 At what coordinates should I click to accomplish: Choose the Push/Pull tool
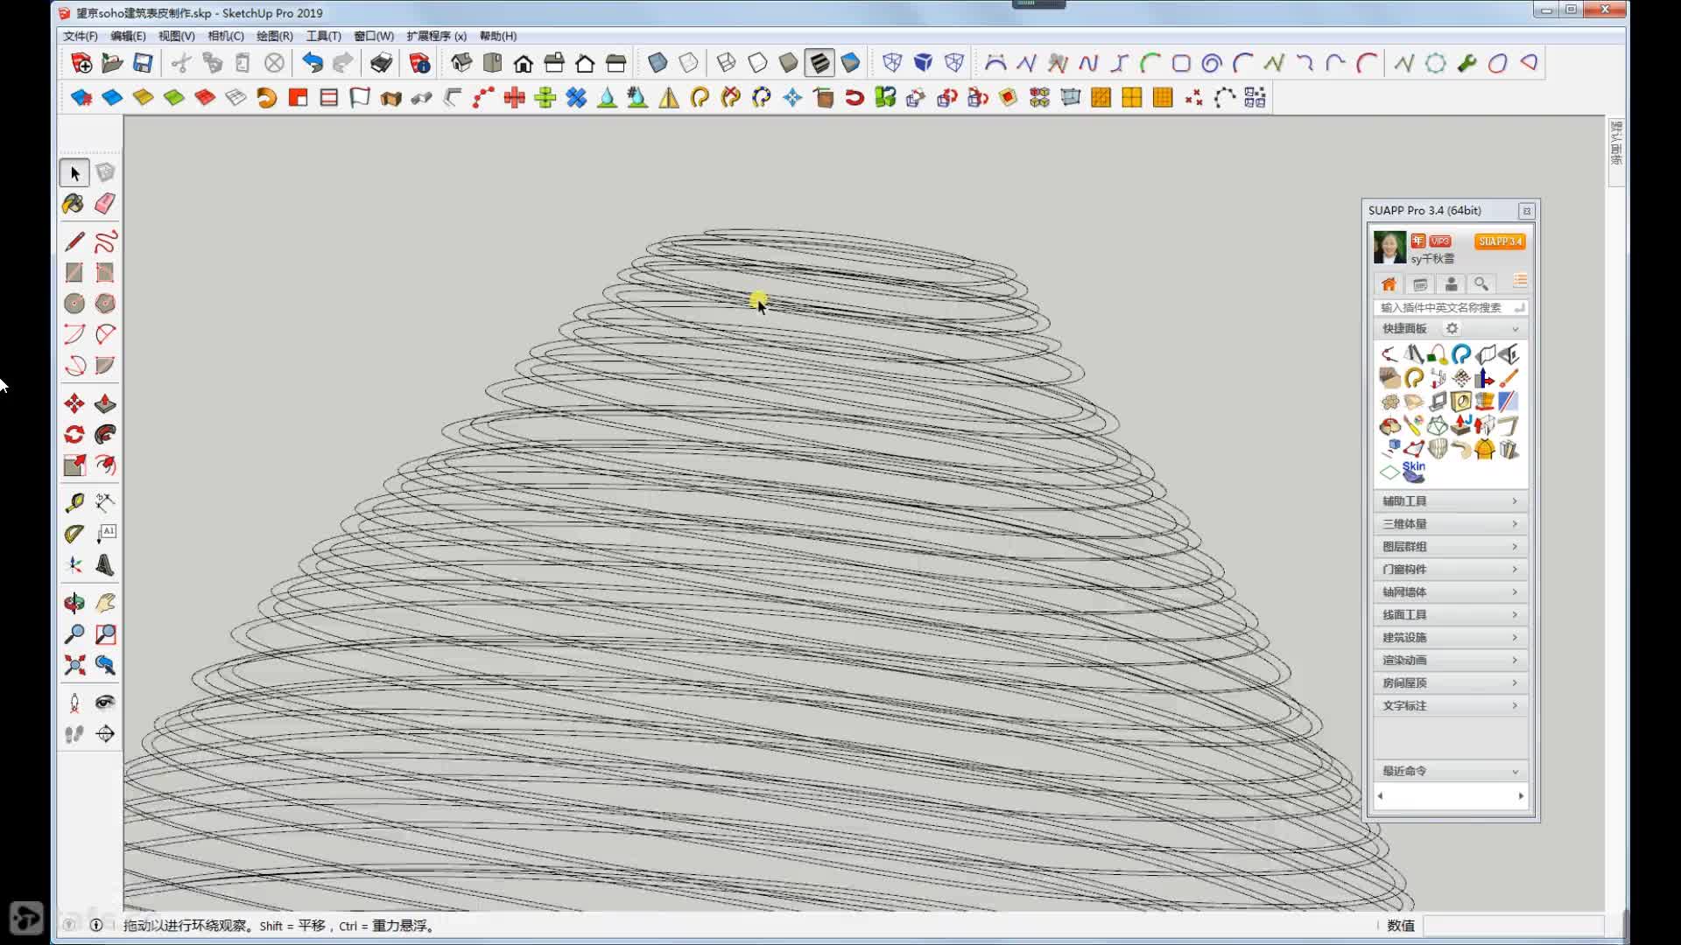click(x=105, y=403)
